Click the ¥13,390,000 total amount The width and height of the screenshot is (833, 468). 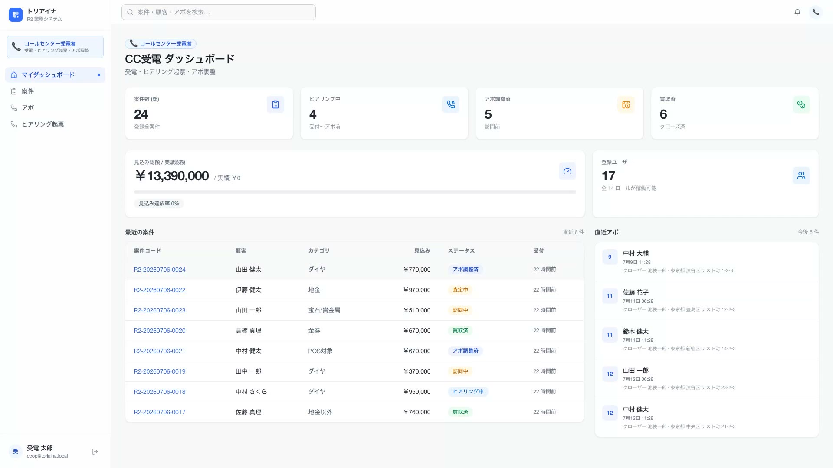[x=172, y=176]
